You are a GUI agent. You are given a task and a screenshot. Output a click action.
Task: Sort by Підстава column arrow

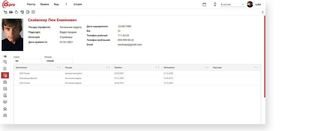(x=255, y=68)
